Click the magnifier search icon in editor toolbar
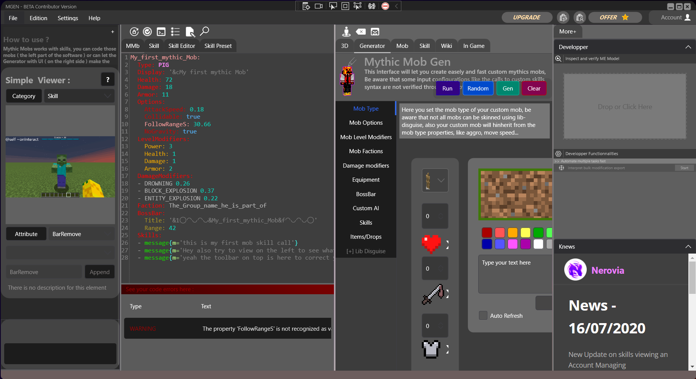The height and width of the screenshot is (379, 696). click(204, 31)
